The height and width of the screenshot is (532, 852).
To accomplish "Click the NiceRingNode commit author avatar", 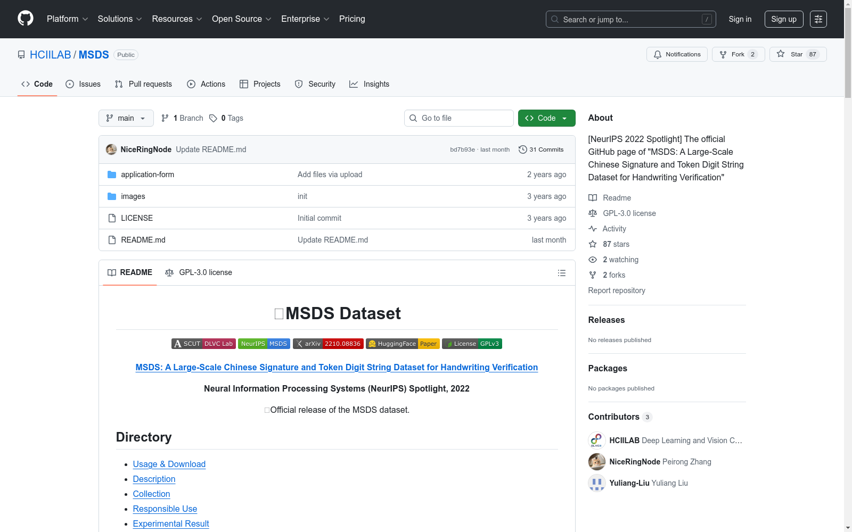I will tap(111, 149).
